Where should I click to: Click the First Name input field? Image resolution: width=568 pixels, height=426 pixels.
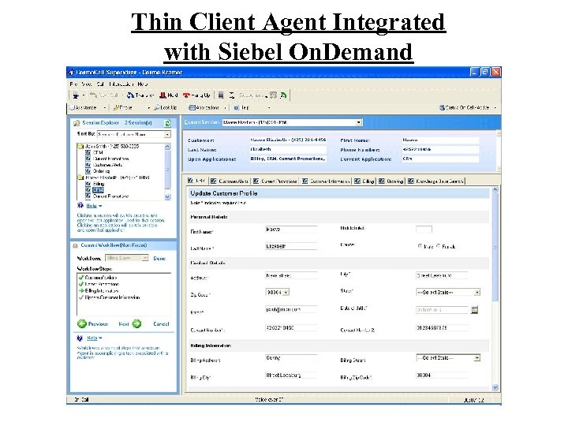[x=291, y=230]
